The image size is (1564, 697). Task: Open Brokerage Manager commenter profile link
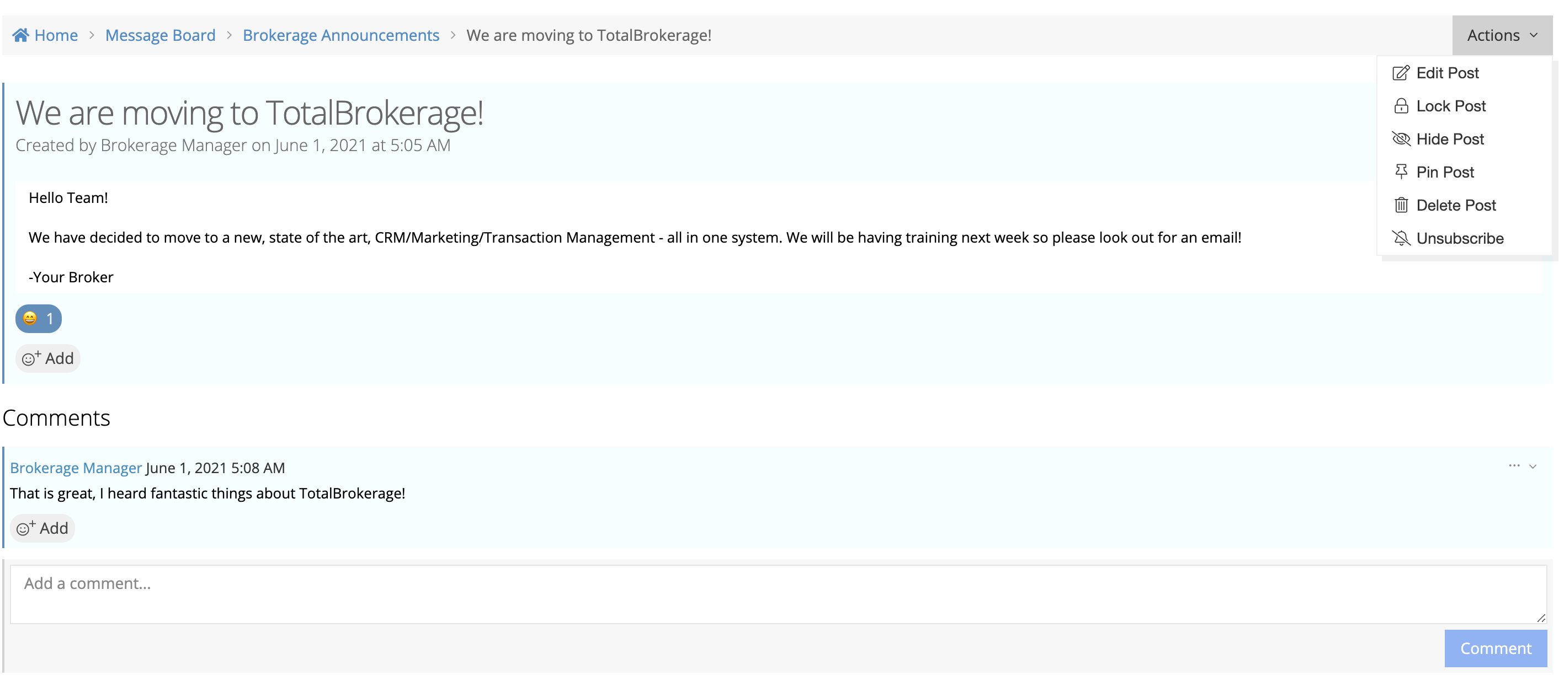76,468
